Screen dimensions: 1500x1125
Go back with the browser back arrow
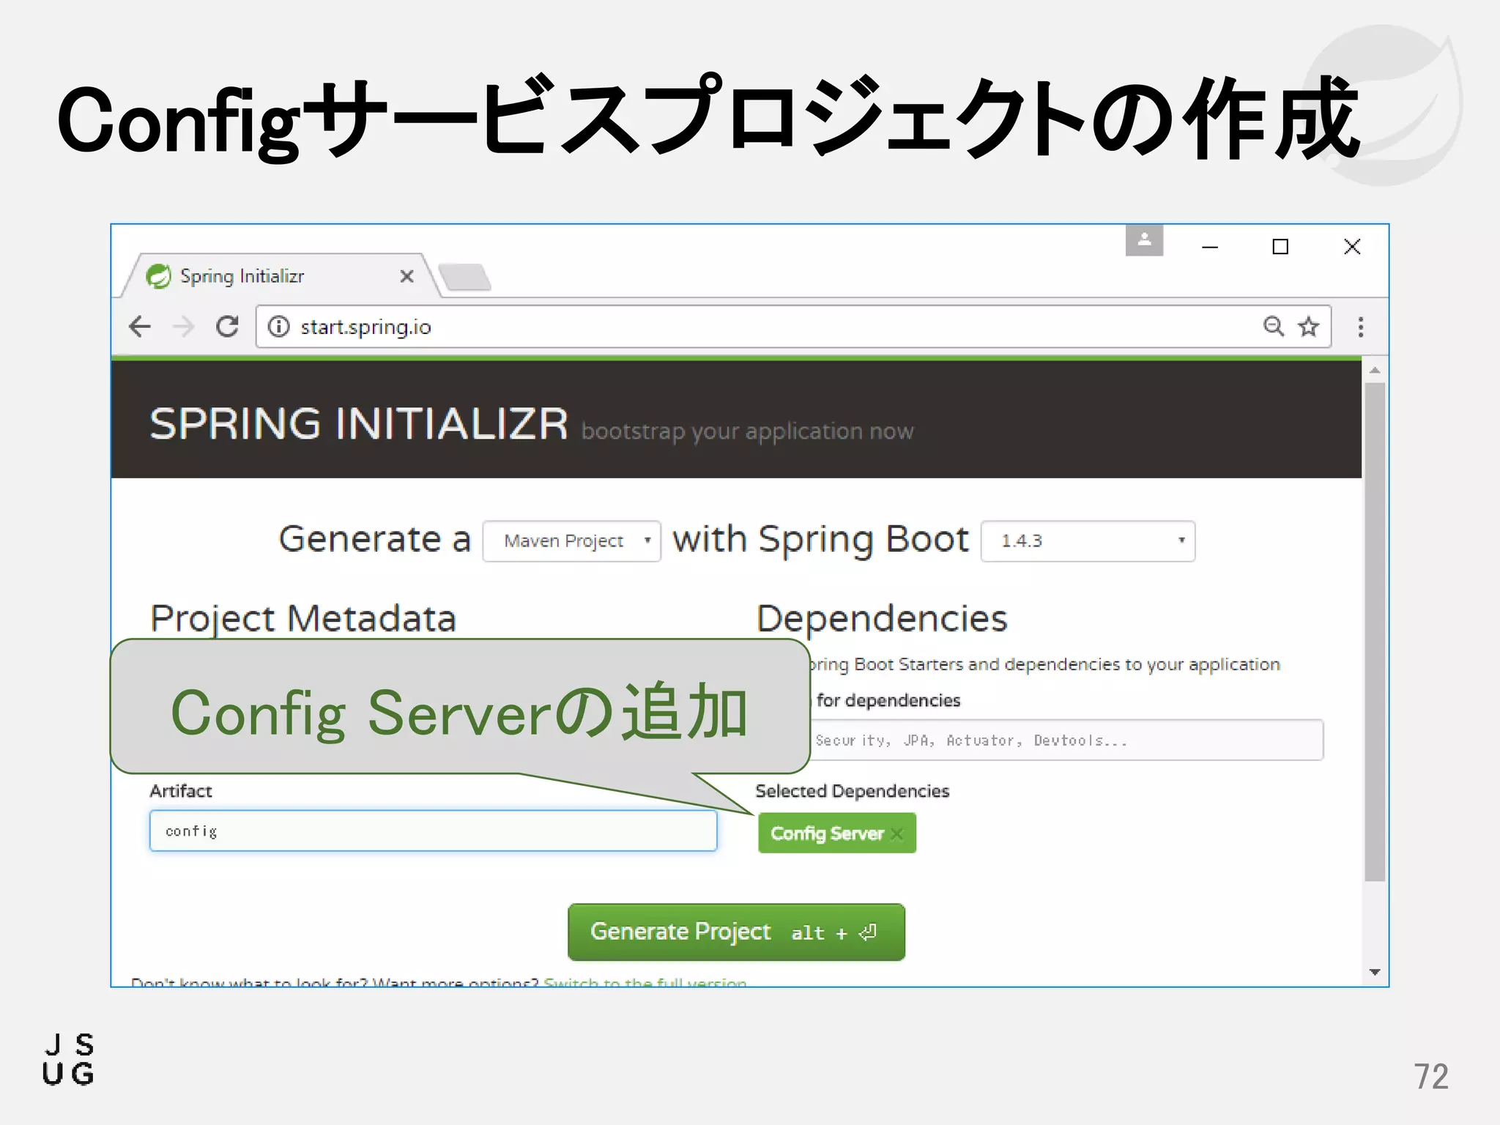pyautogui.click(x=140, y=326)
